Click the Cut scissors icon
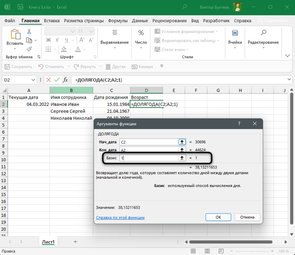295x255 pixels. 29,31
